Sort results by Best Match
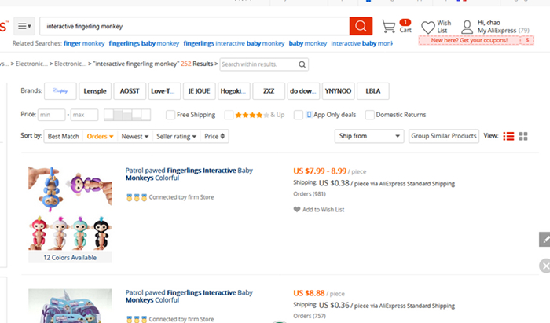This screenshot has width=550, height=323. 64,137
